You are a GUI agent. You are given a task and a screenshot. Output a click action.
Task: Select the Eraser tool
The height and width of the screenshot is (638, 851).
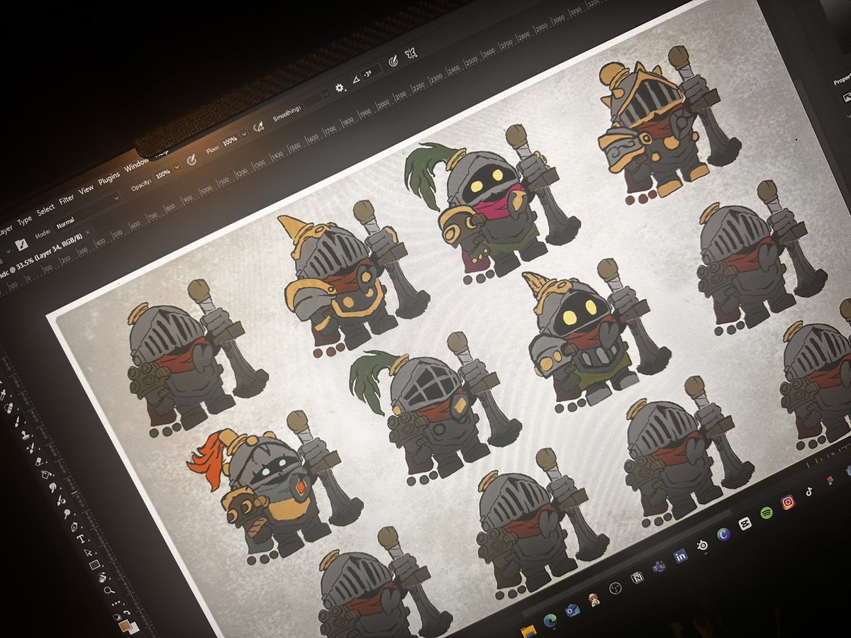38,461
